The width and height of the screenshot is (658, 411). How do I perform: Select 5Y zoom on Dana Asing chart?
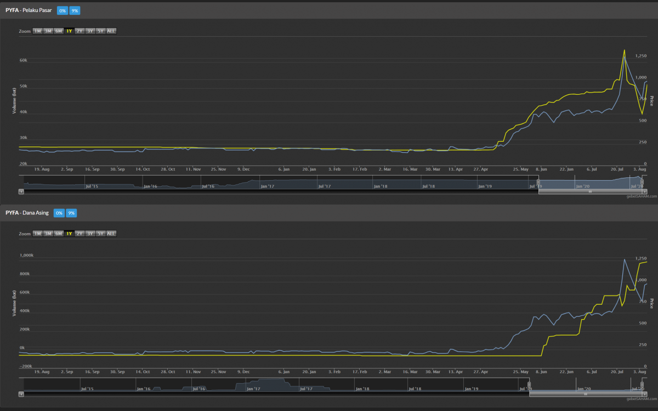coord(100,234)
